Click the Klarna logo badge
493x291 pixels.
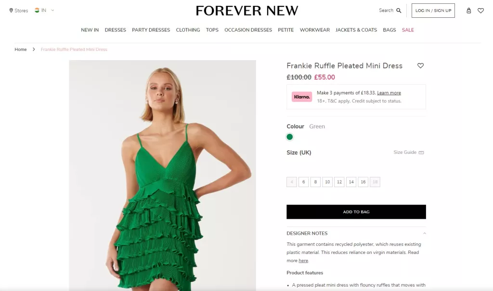(302, 97)
